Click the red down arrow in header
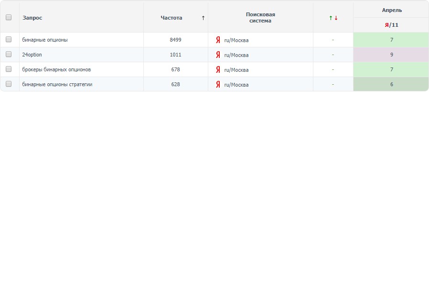 click(x=336, y=18)
